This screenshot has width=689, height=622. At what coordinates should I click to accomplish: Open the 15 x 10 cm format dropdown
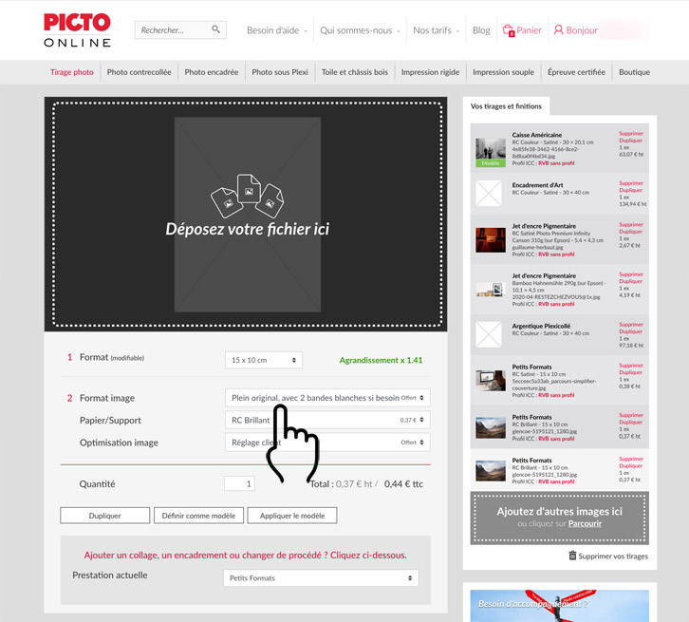[x=264, y=360]
